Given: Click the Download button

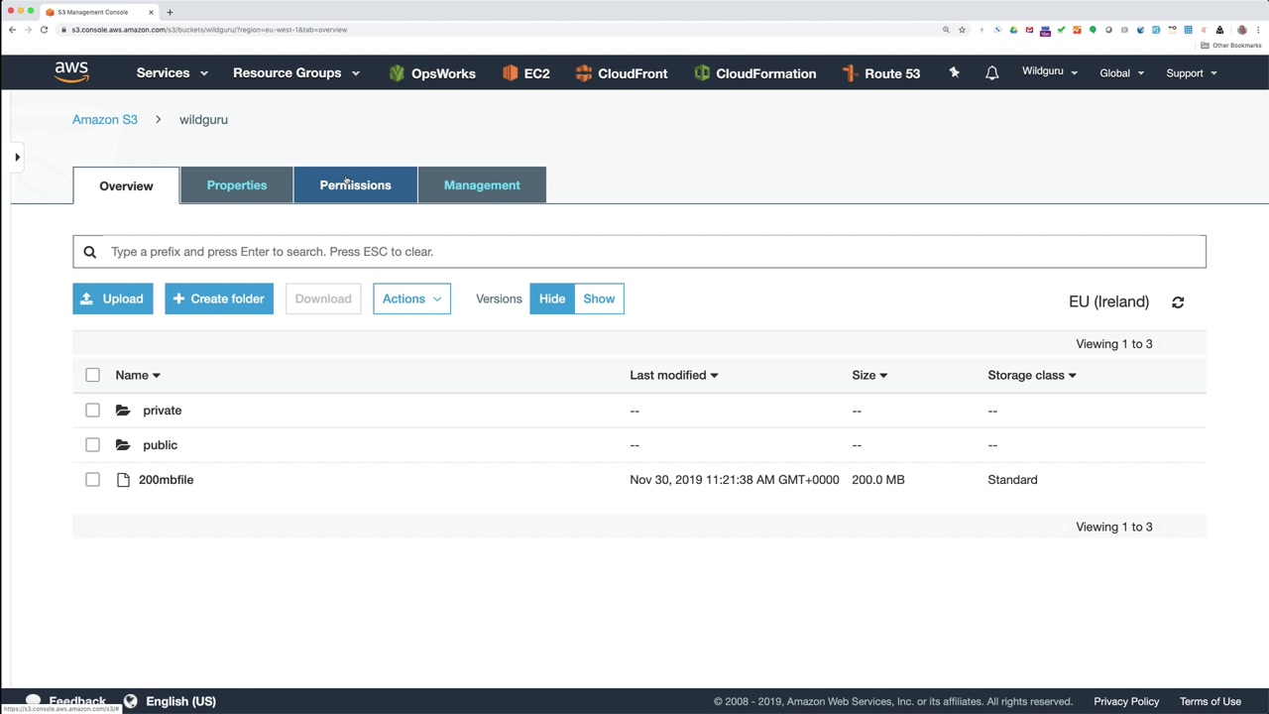Looking at the screenshot, I should (323, 298).
